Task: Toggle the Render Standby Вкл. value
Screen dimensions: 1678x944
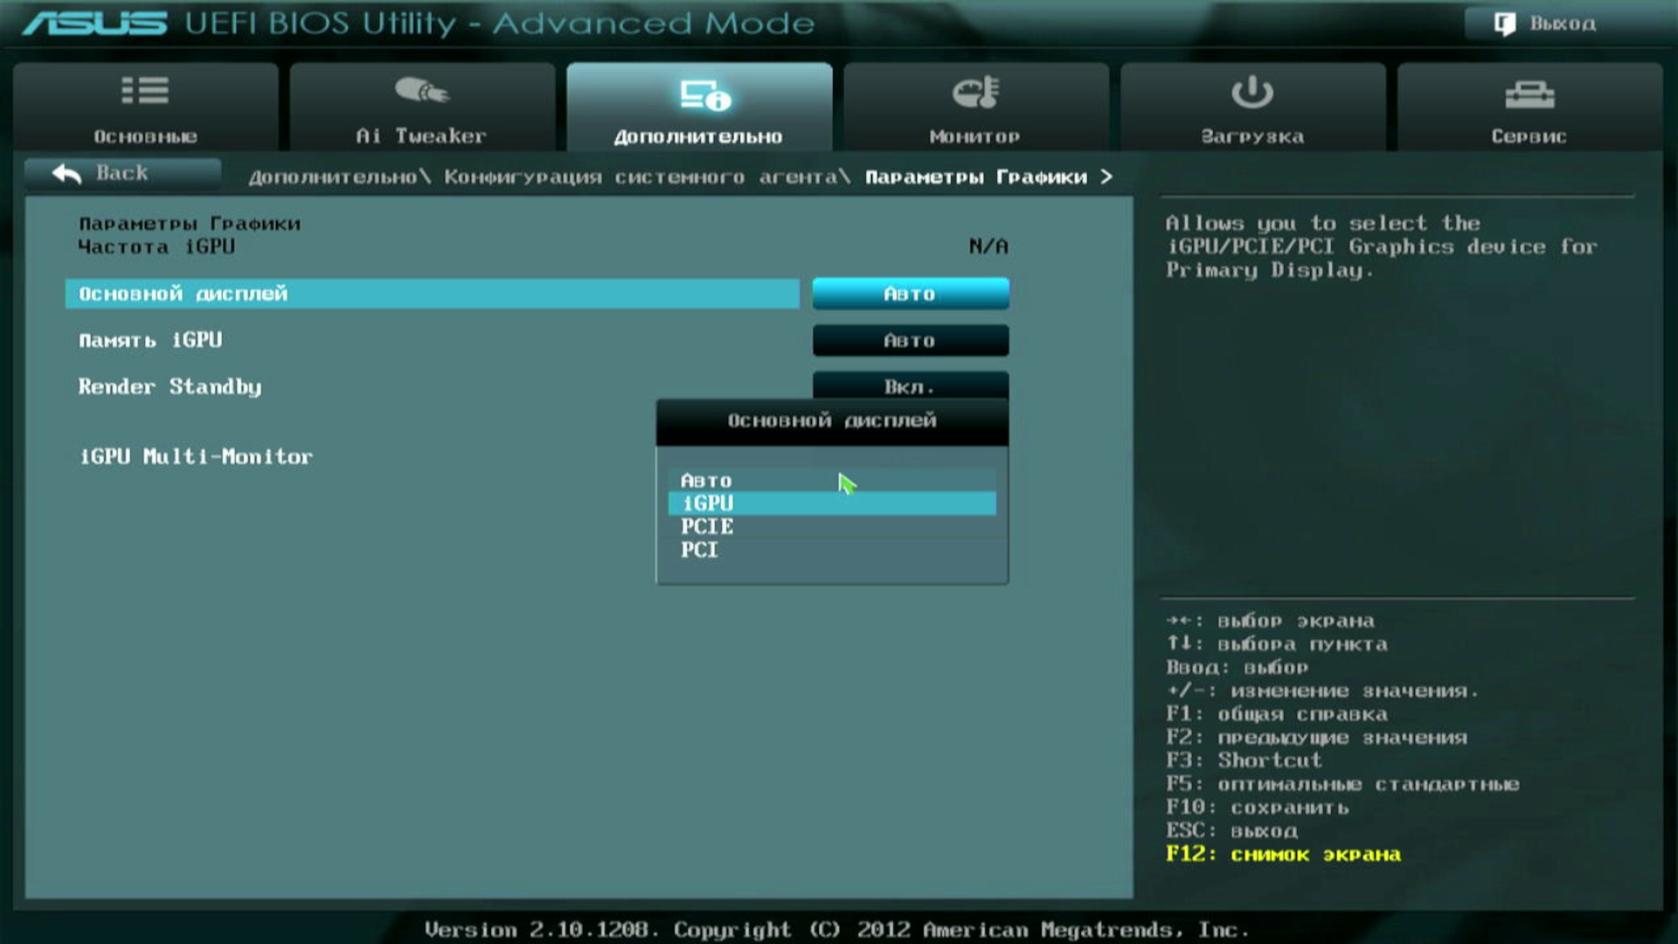Action: click(x=910, y=385)
